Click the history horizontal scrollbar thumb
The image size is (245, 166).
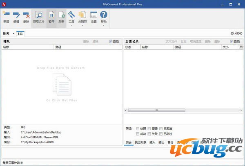[156, 110]
